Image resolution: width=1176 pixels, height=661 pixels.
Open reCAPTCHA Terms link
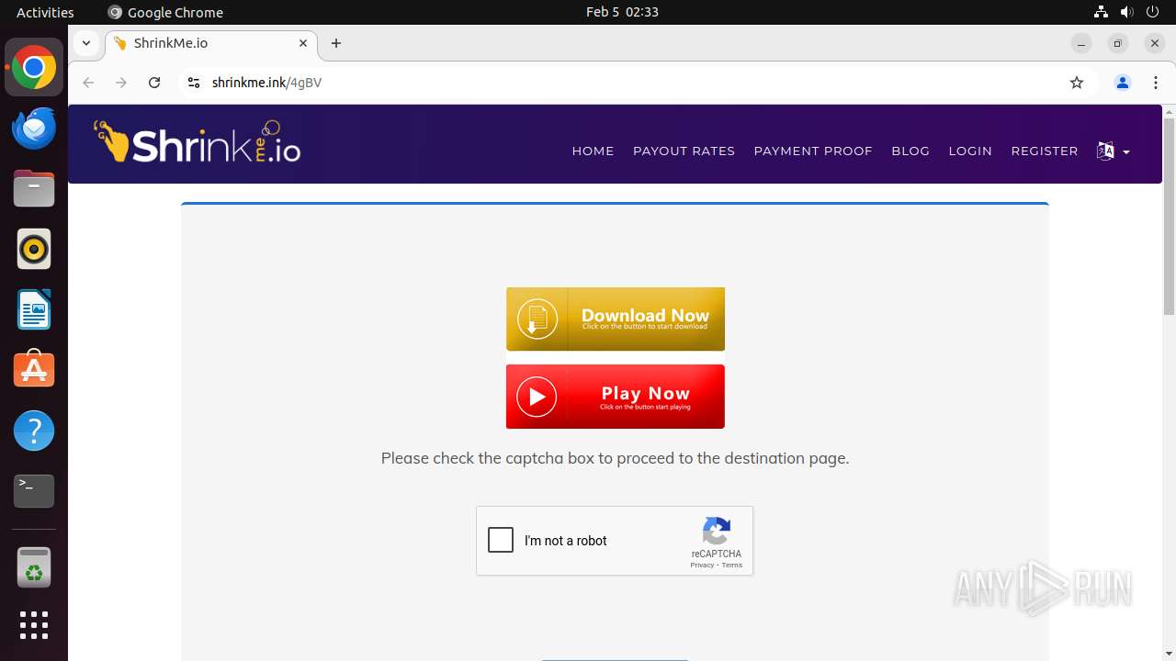click(732, 565)
